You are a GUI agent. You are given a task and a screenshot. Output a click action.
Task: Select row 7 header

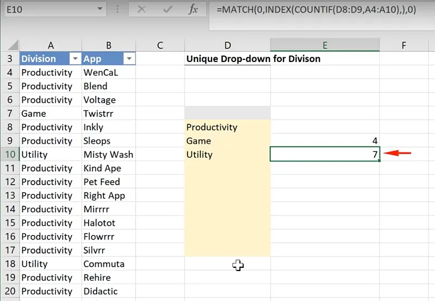point(10,114)
